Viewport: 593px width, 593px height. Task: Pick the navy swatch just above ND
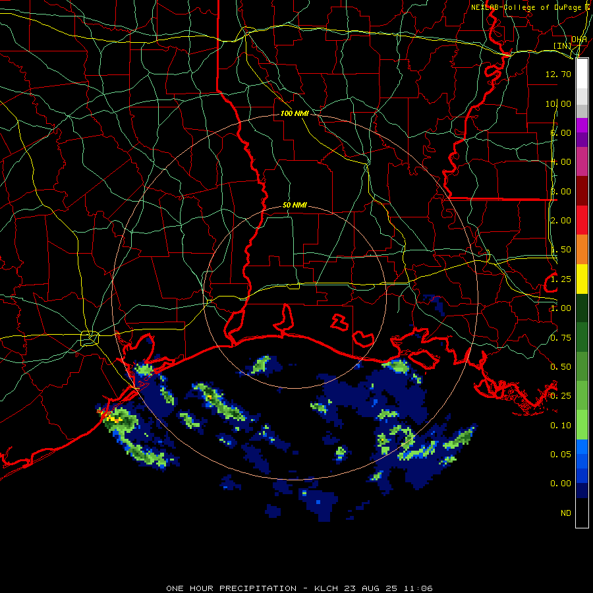point(582,491)
